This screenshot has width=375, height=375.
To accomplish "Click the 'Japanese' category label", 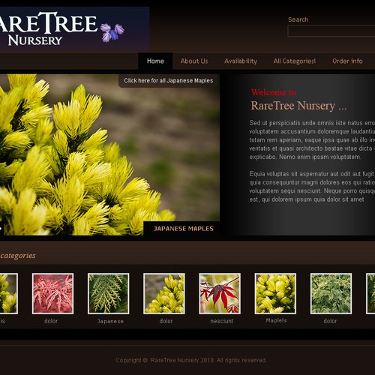I will [110, 321].
